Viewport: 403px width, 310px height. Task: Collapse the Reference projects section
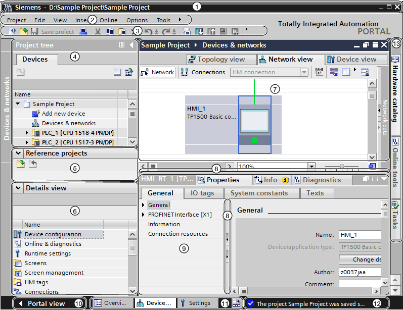pos(19,153)
